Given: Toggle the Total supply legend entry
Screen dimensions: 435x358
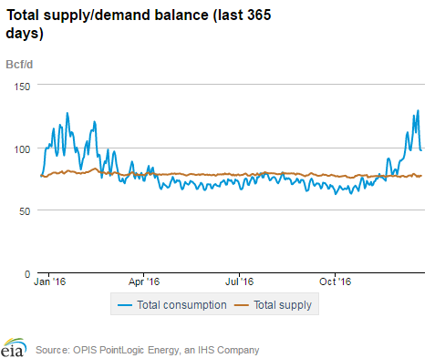Looking at the screenshot, I should pyautogui.click(x=273, y=304).
